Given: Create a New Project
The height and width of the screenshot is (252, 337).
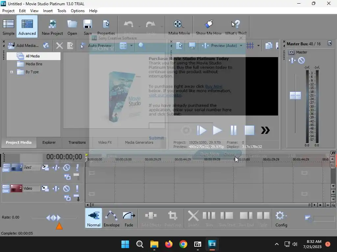Looking at the screenshot, I should pyautogui.click(x=52, y=27).
